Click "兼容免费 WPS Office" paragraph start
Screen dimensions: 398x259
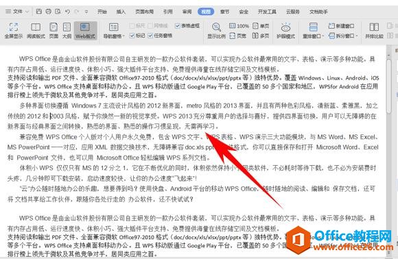48,137
